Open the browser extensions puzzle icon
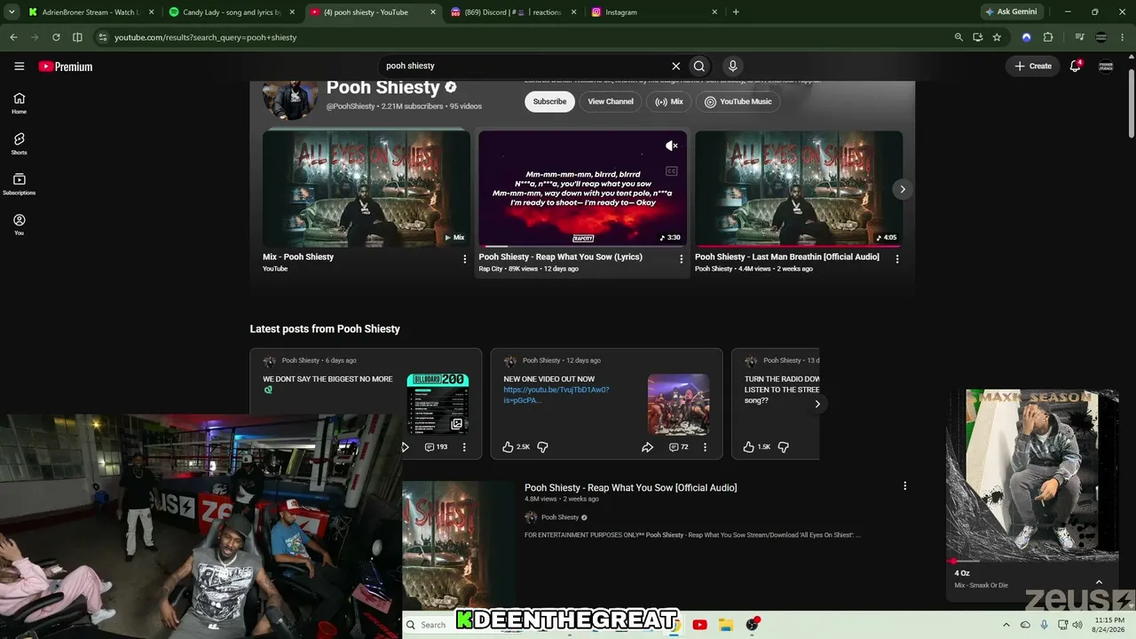 [x=1048, y=37]
